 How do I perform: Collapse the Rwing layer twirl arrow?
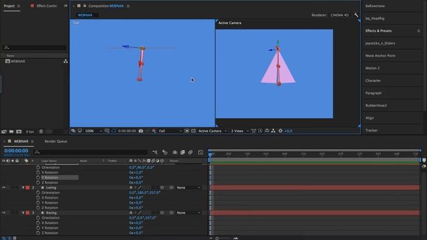(23, 213)
